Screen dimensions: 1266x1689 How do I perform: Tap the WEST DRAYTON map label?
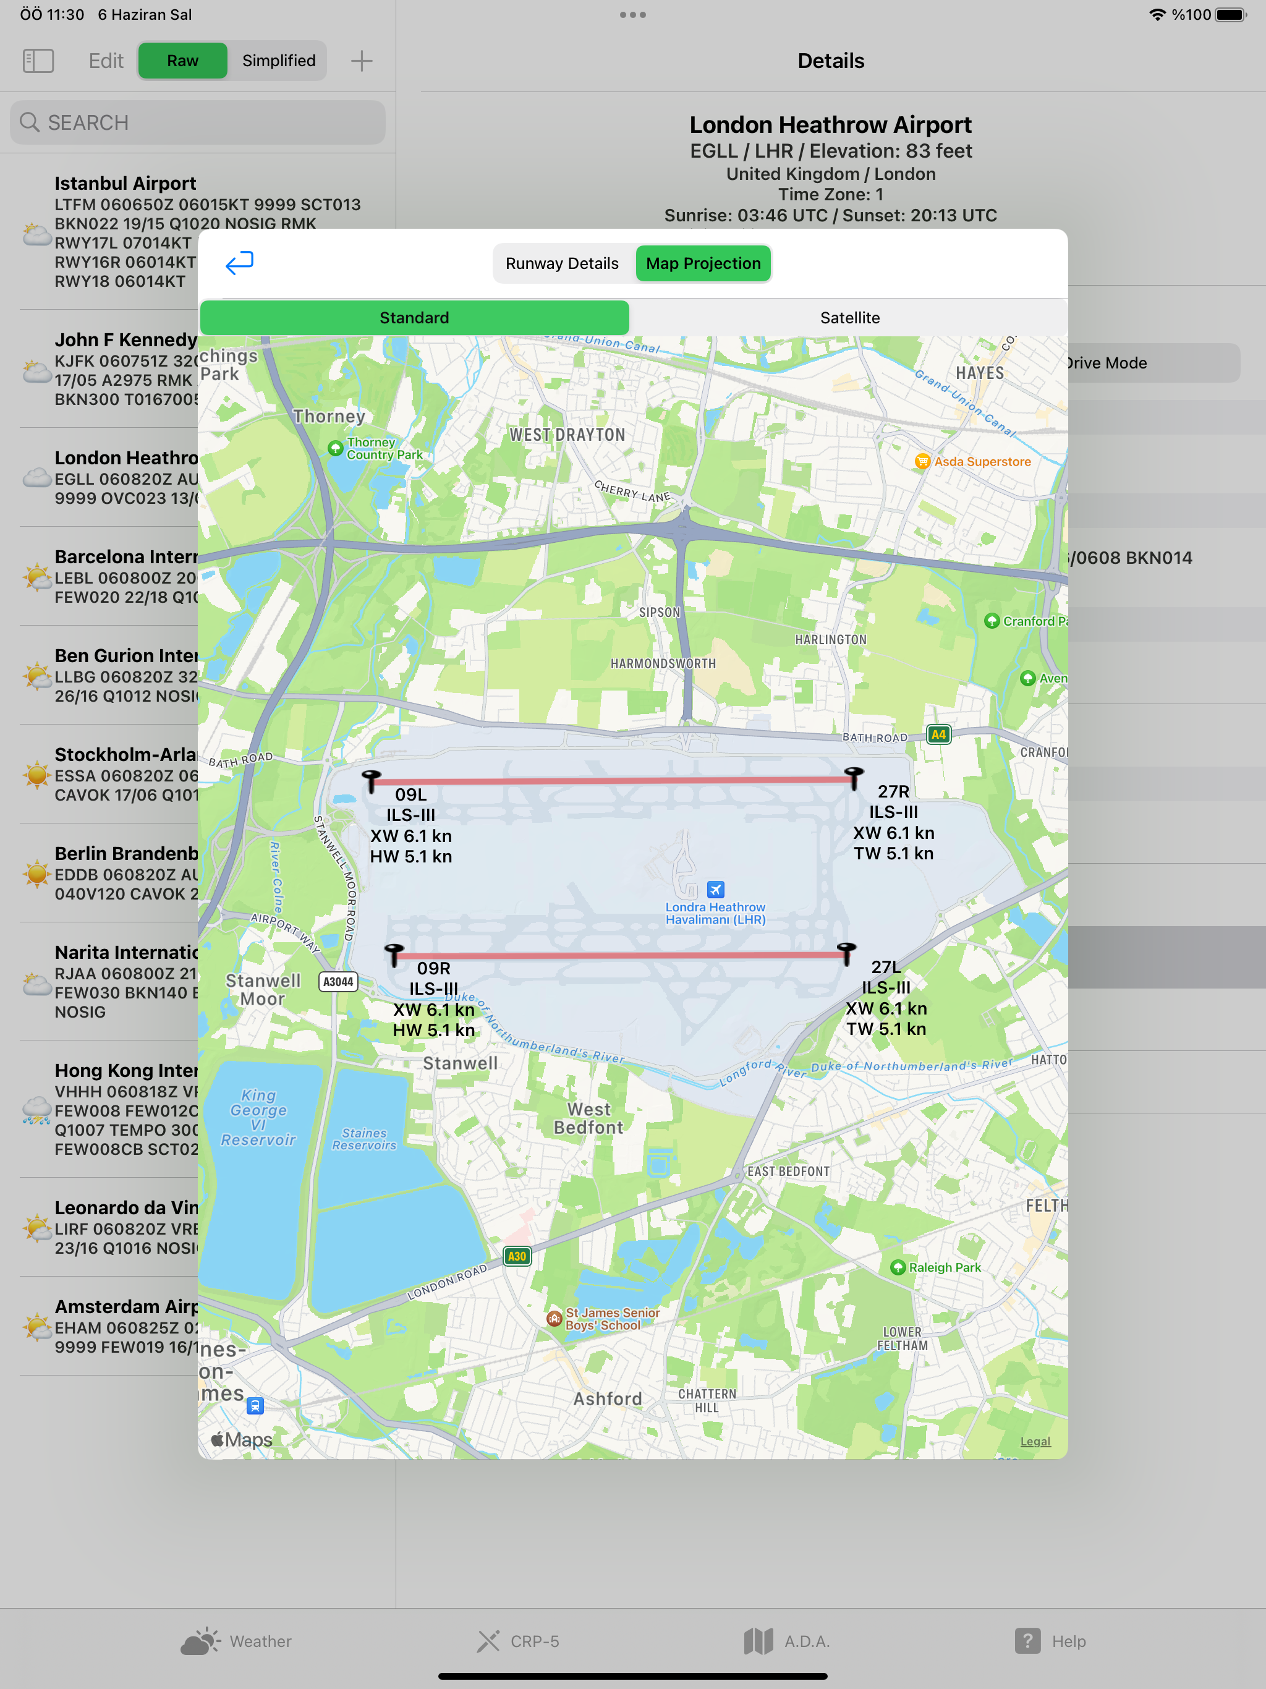[x=567, y=435]
